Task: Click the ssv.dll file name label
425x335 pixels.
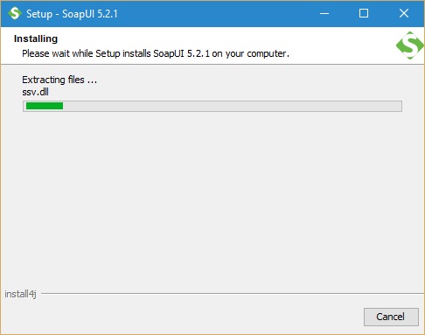Action: 35,92
